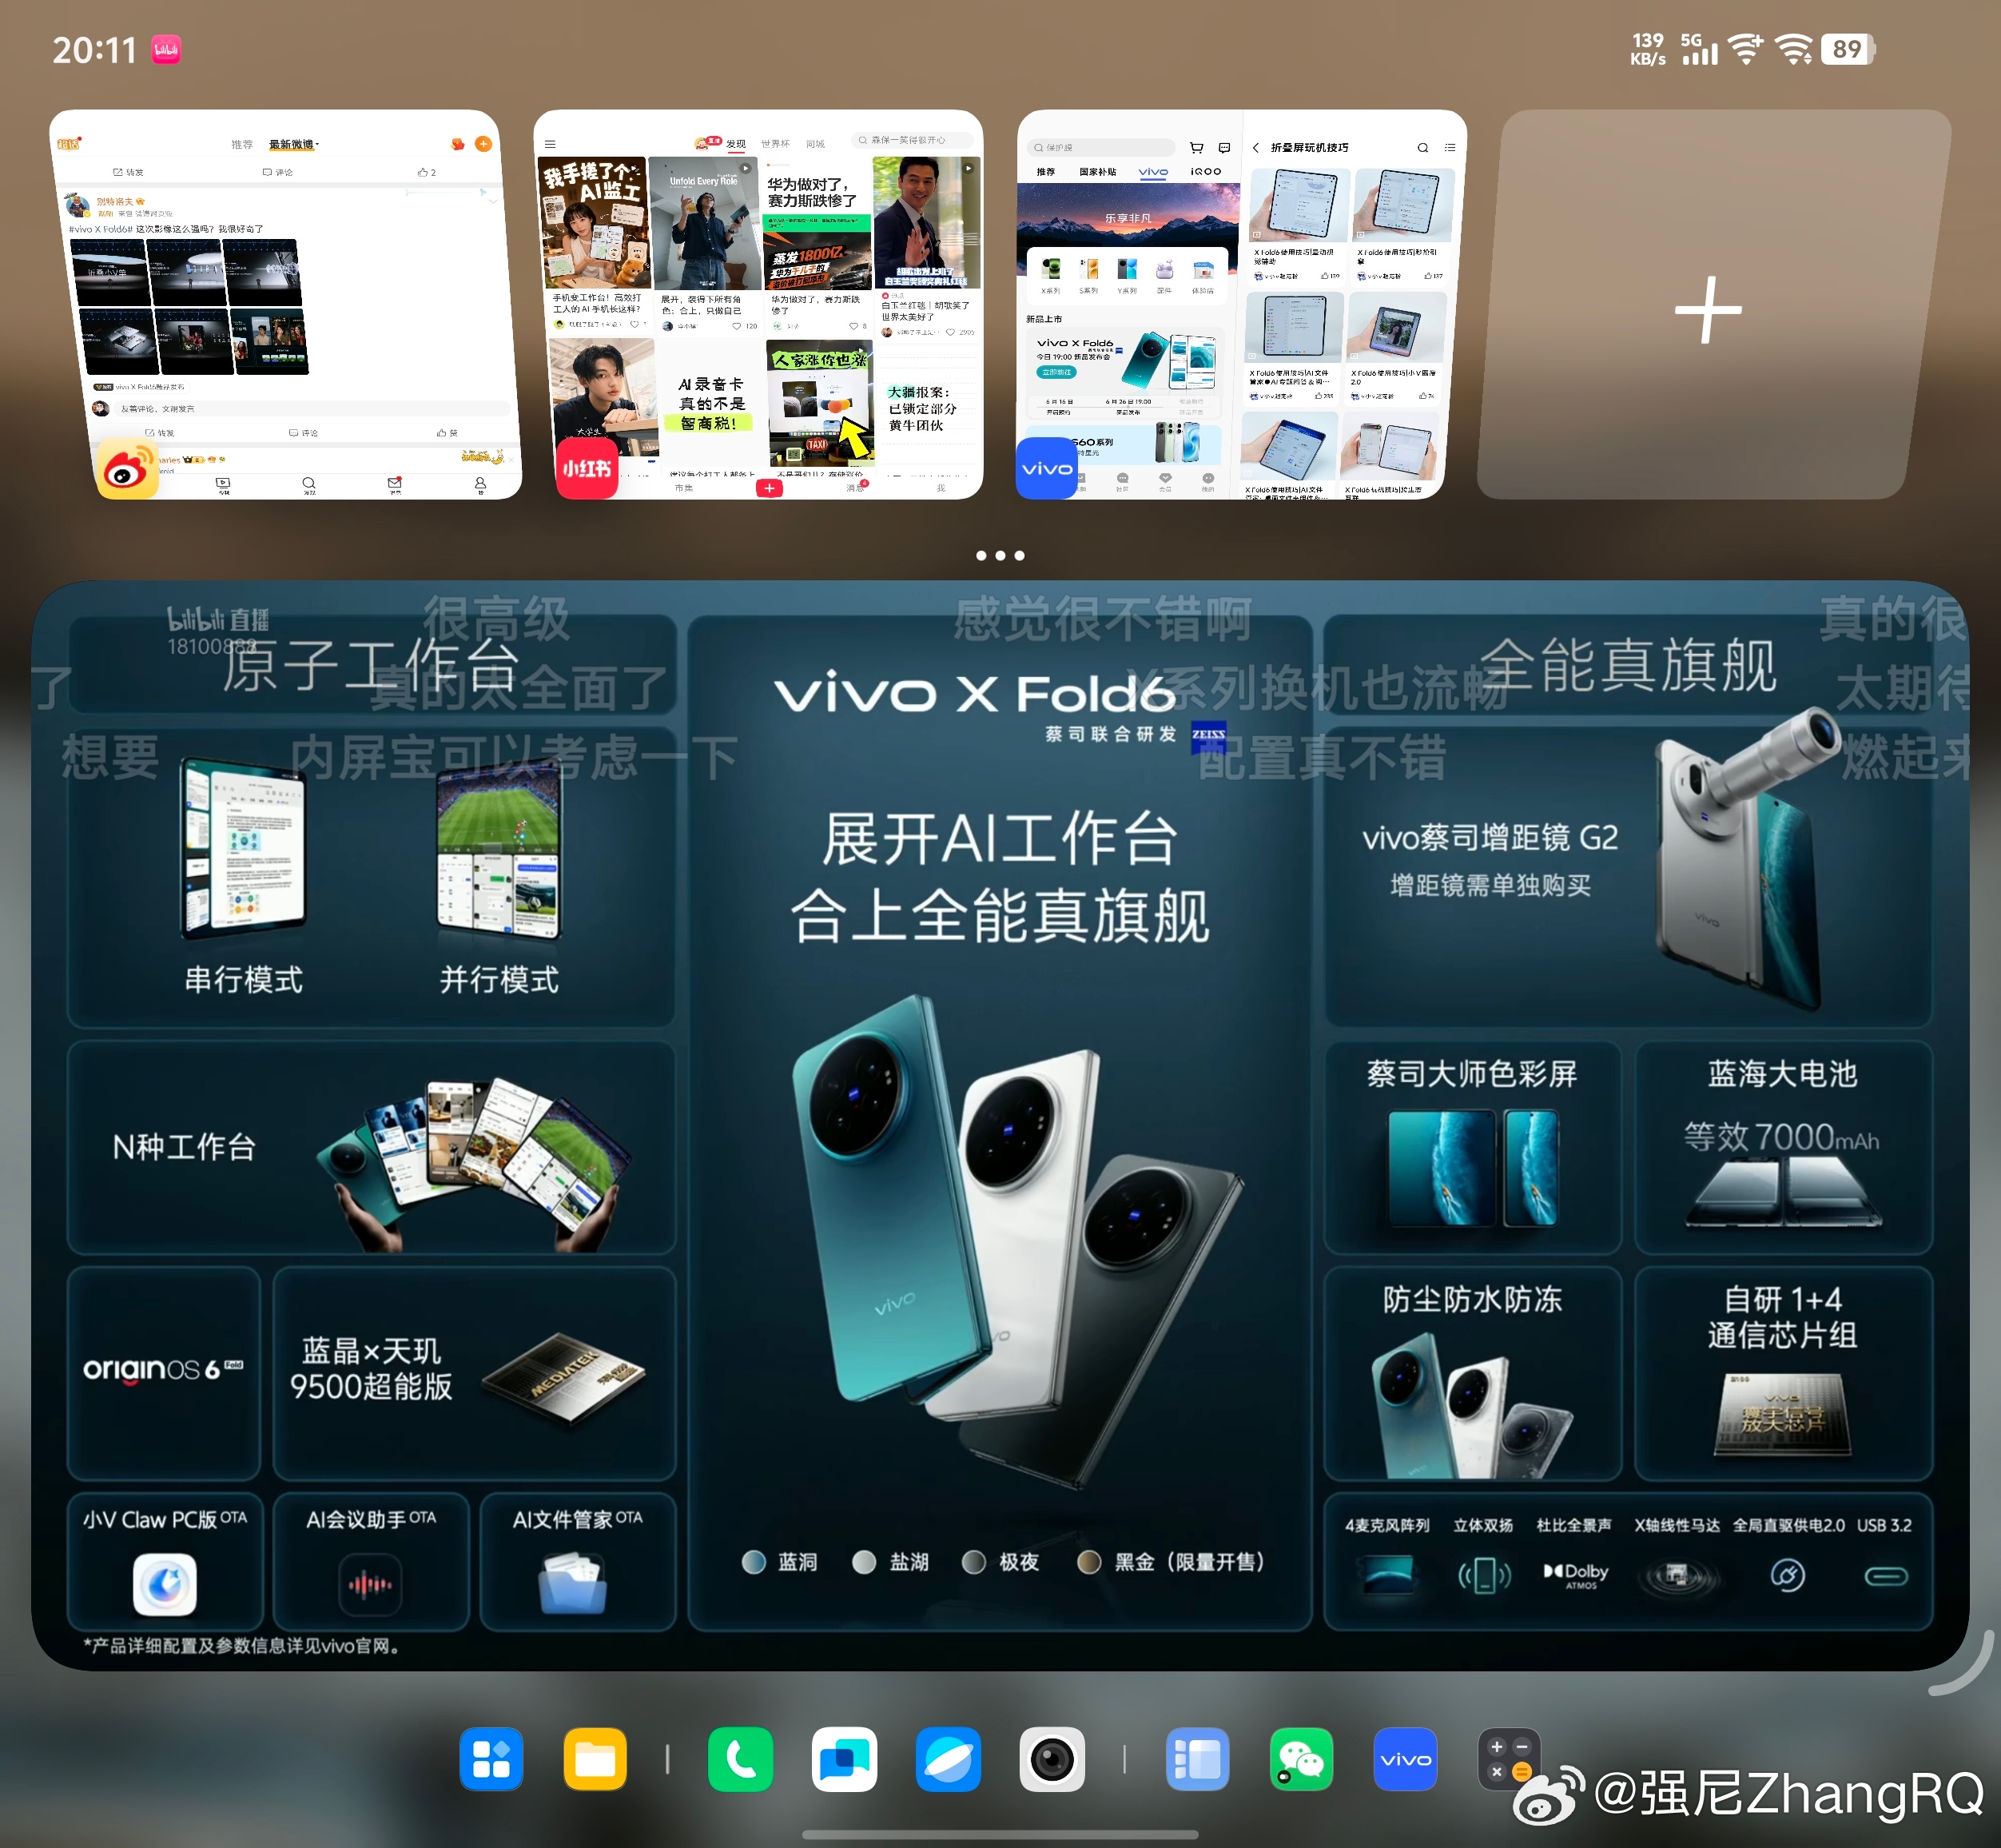Select the 极夜 color dot
The image size is (2001, 1848).
pos(973,1562)
